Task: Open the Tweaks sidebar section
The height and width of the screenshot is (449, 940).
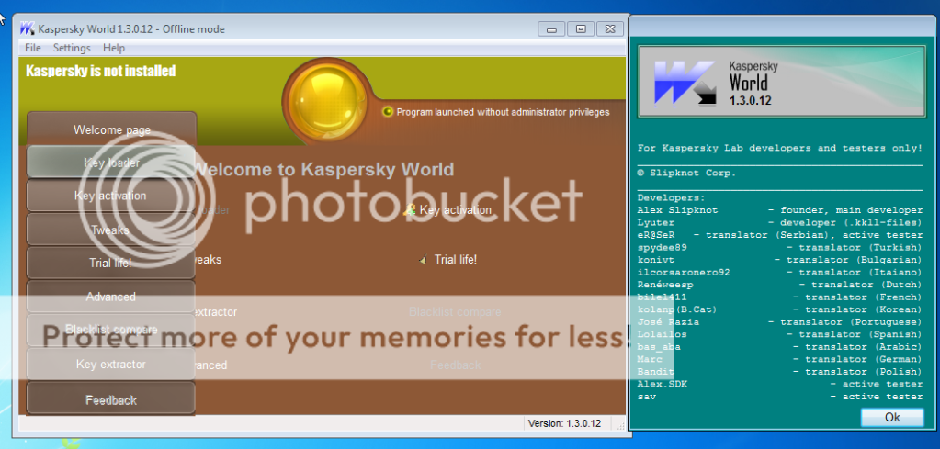Action: click(x=111, y=230)
